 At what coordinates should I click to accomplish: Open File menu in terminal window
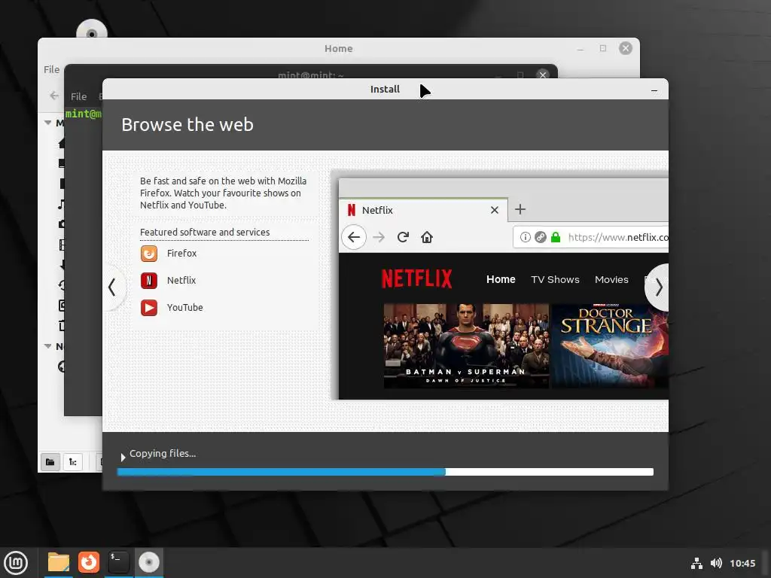click(78, 97)
